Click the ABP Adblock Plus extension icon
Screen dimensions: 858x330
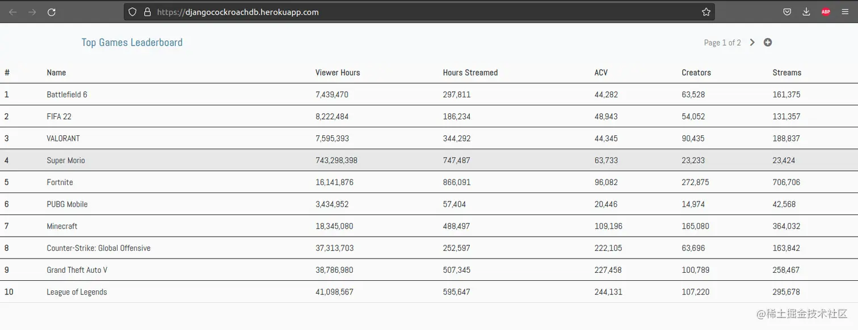(826, 12)
